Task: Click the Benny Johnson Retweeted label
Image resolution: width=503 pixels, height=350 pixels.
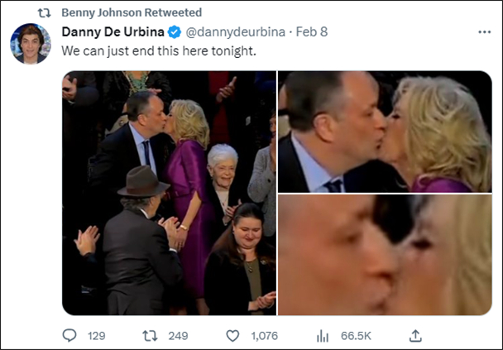Action: [132, 12]
